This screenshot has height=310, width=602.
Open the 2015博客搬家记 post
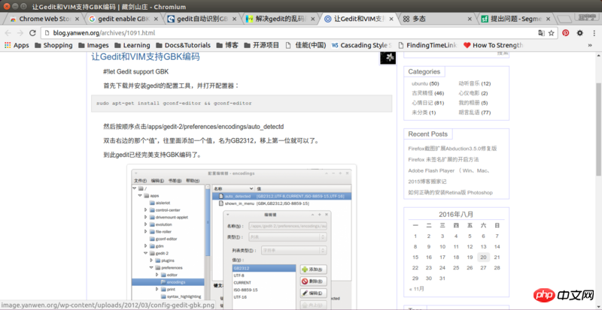click(427, 182)
